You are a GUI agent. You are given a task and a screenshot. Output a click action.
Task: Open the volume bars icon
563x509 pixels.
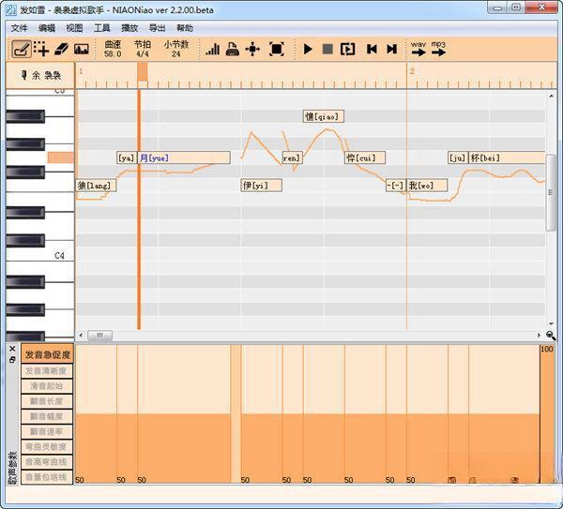pyautogui.click(x=213, y=49)
